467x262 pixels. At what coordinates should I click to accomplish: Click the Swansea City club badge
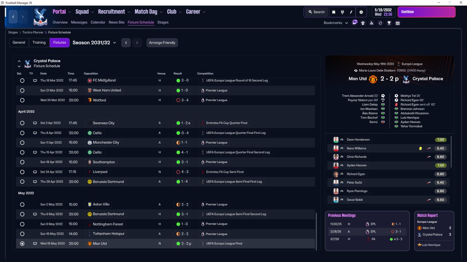click(89, 123)
